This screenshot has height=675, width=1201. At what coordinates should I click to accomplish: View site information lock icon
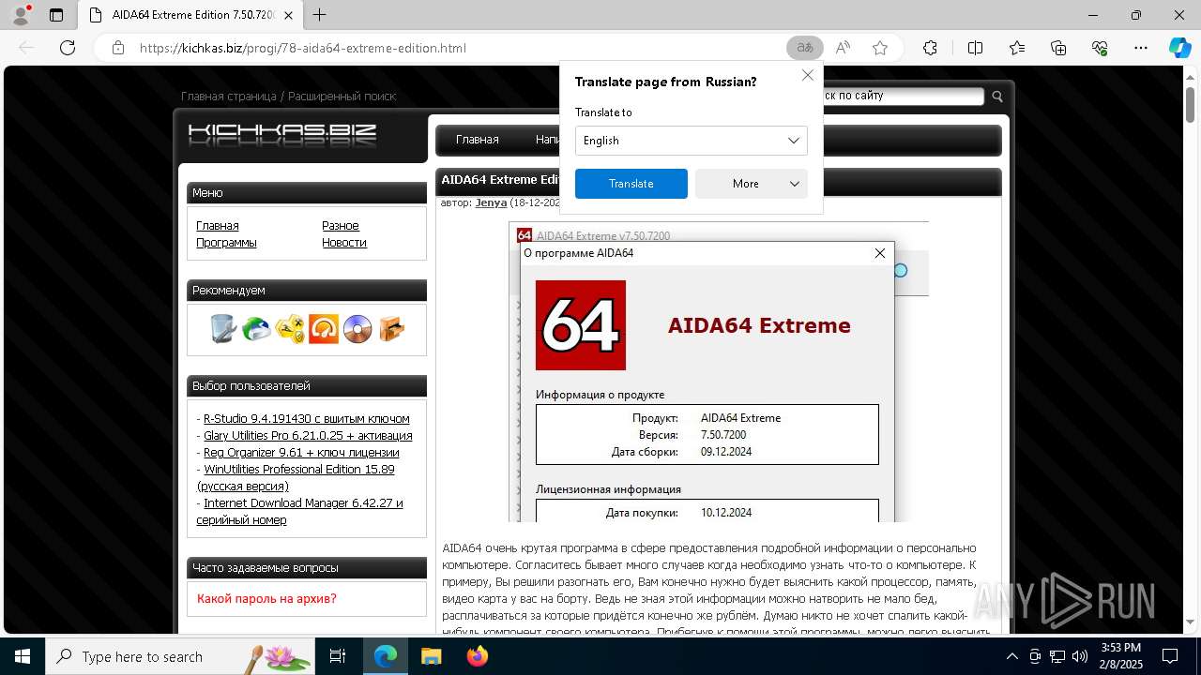(117, 48)
